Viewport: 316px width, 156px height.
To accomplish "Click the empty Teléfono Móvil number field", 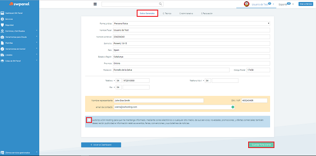I will coord(225,81).
